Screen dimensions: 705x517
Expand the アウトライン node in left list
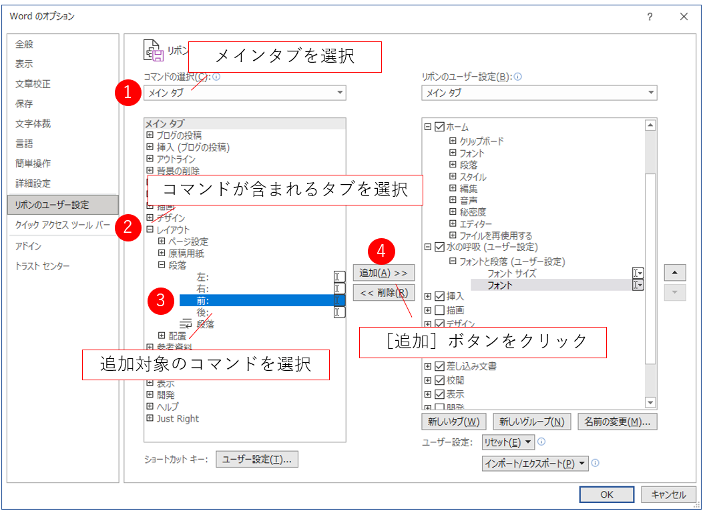point(150,159)
